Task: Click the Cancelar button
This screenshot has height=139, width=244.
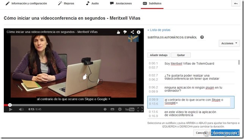Action: point(202,133)
